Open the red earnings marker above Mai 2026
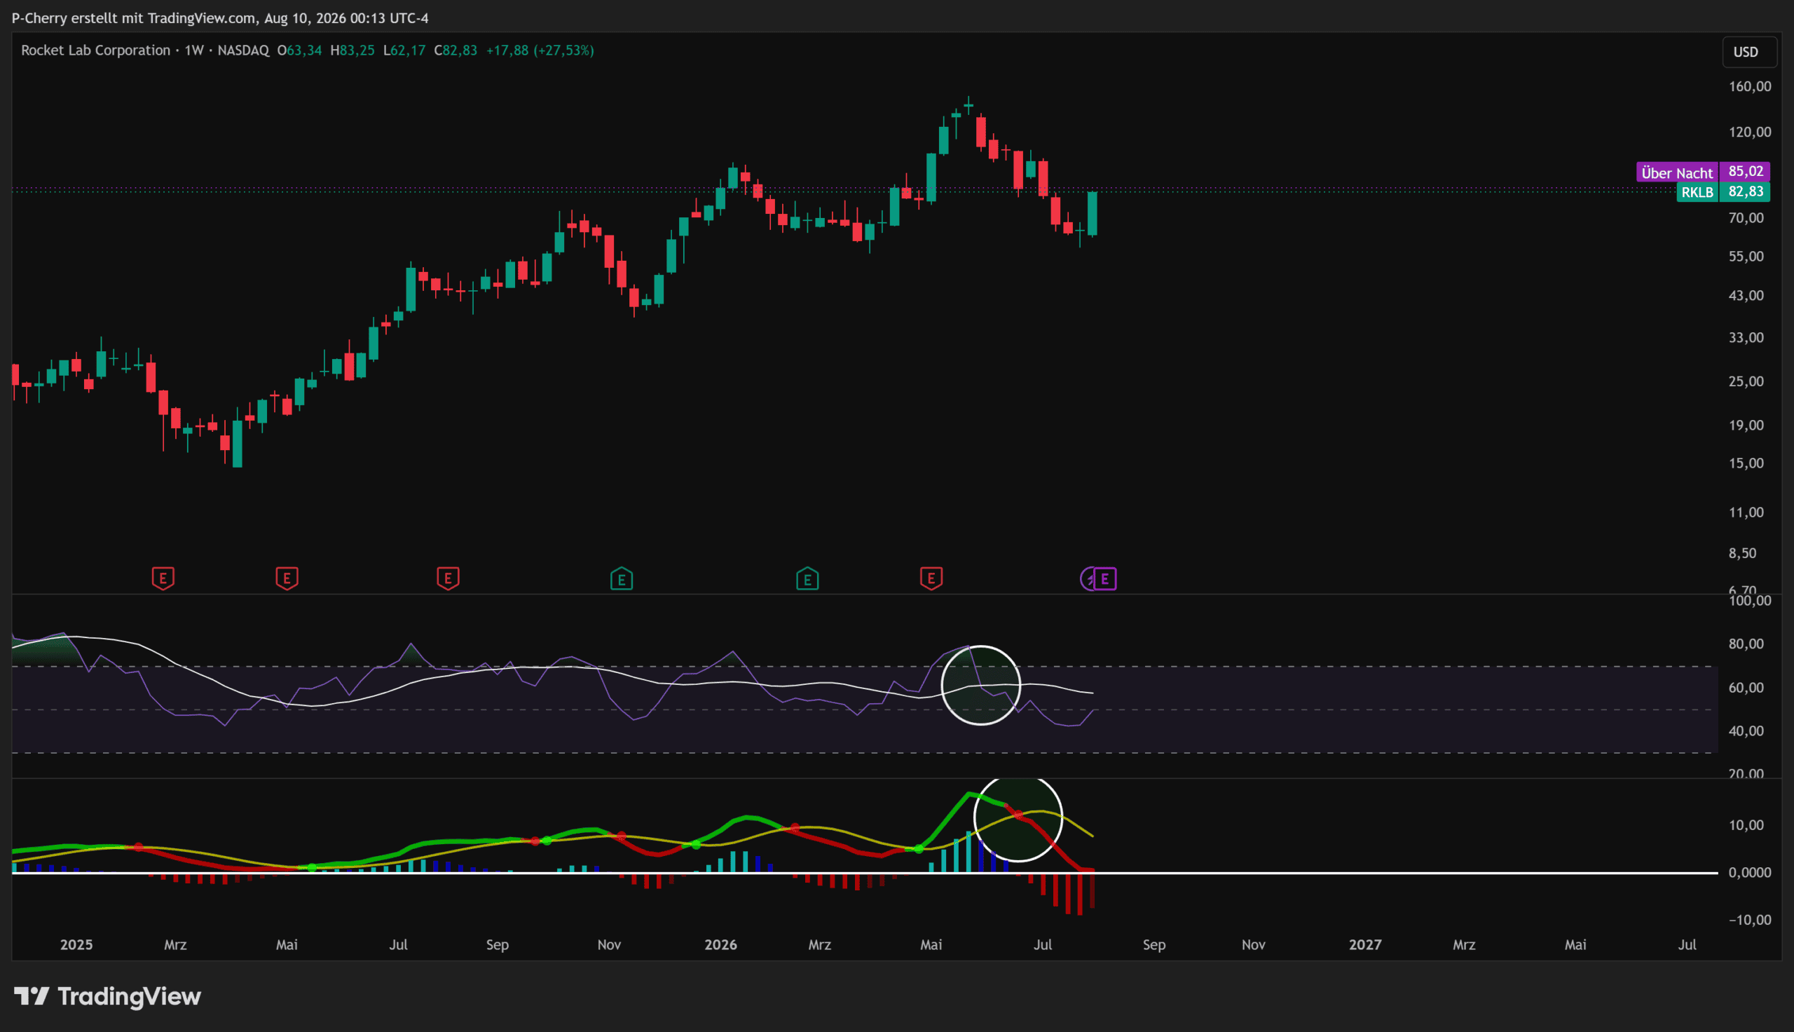 pos(931,578)
